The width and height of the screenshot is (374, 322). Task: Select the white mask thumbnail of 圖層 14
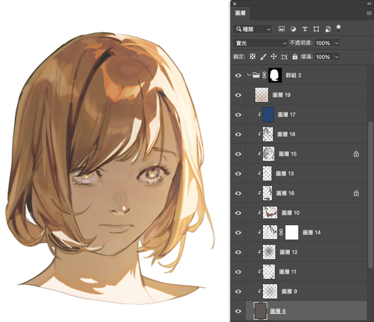pyautogui.click(x=292, y=232)
